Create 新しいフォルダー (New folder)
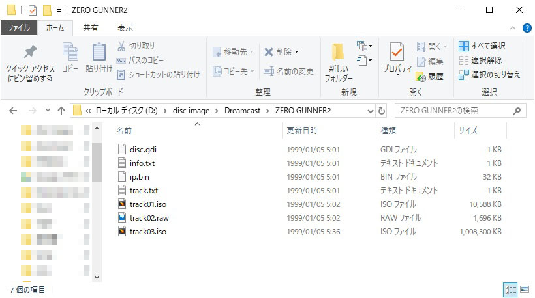The image size is (535, 298). click(338, 63)
